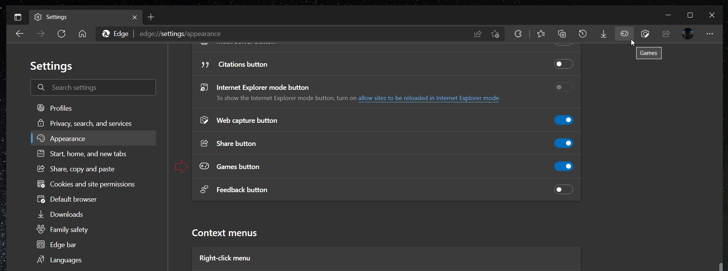
Task: Go to Cookies and site permissions
Action: point(92,184)
